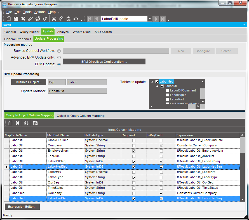
Task: Toggle LaborHed table checkbox
Action: [x=157, y=82]
